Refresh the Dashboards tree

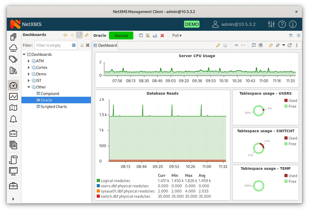click(87, 35)
